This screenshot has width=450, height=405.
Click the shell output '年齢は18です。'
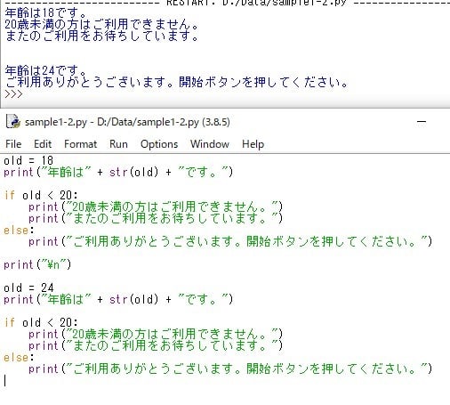pyautogui.click(x=45, y=12)
